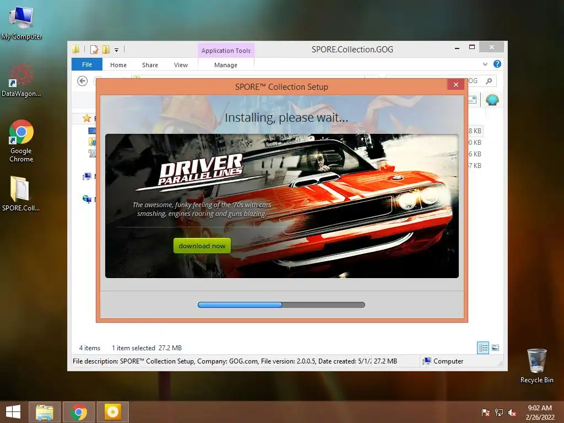Open the Recycle Bin
Image resolution: width=564 pixels, height=423 pixels.
(536, 366)
